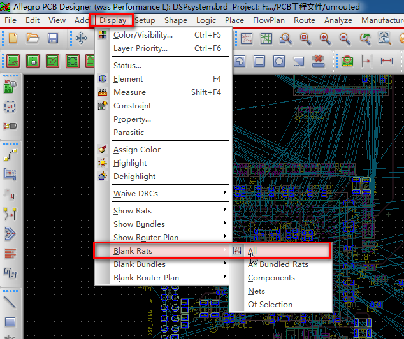The height and width of the screenshot is (339, 404).
Task: Open the Shape menu
Action: [176, 20]
